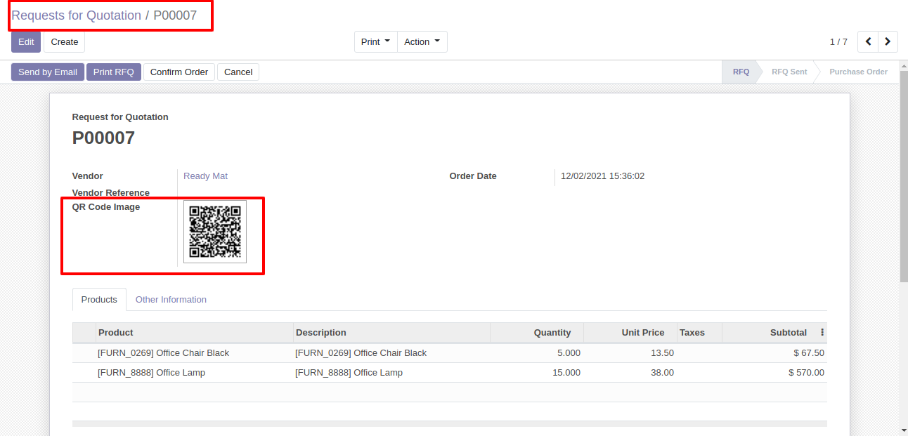Click the vertical scrollbar down arrow

903,429
